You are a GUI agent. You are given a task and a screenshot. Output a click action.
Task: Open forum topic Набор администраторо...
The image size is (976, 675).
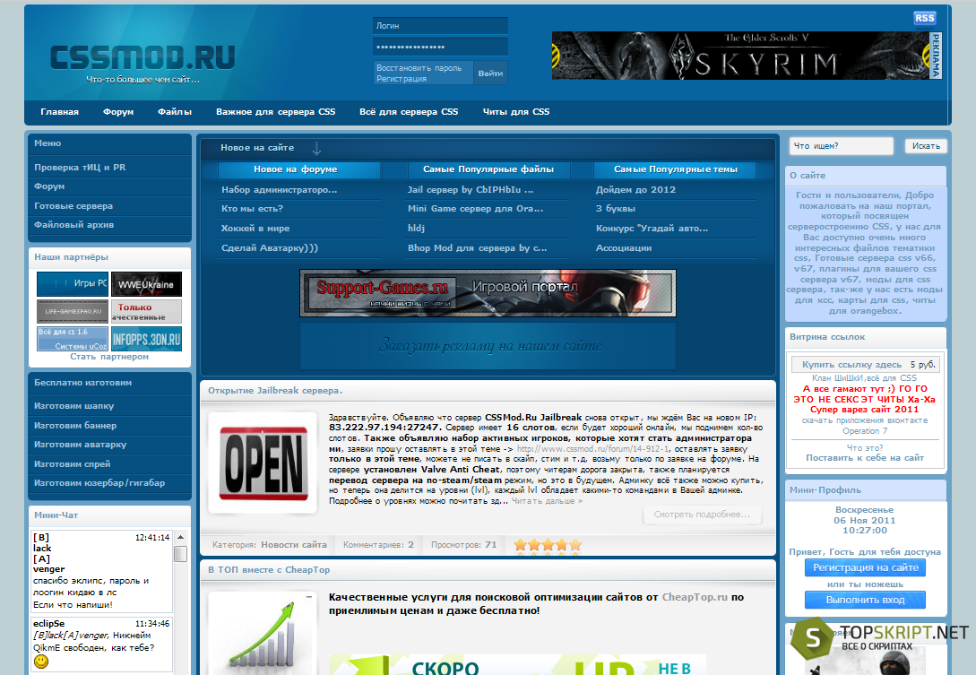coord(279,190)
